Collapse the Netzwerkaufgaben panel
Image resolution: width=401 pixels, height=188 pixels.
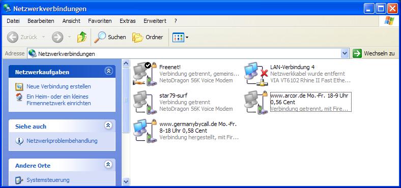[x=108, y=71]
